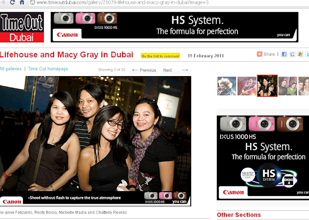Open the last partially visible gallery thumbnail

304,86
